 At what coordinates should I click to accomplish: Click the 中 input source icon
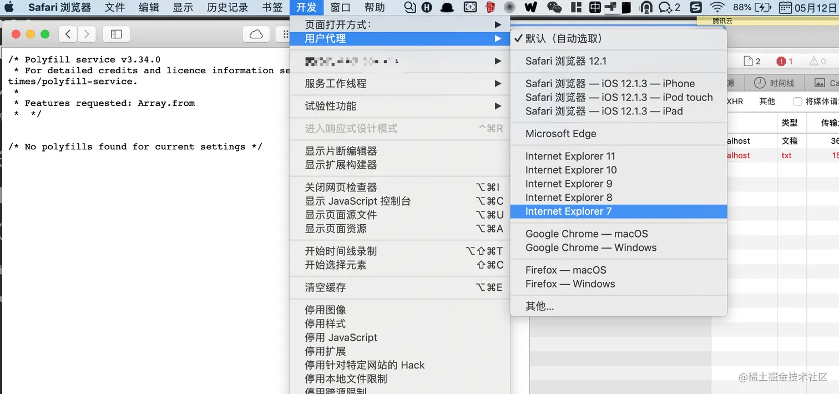[x=595, y=7]
